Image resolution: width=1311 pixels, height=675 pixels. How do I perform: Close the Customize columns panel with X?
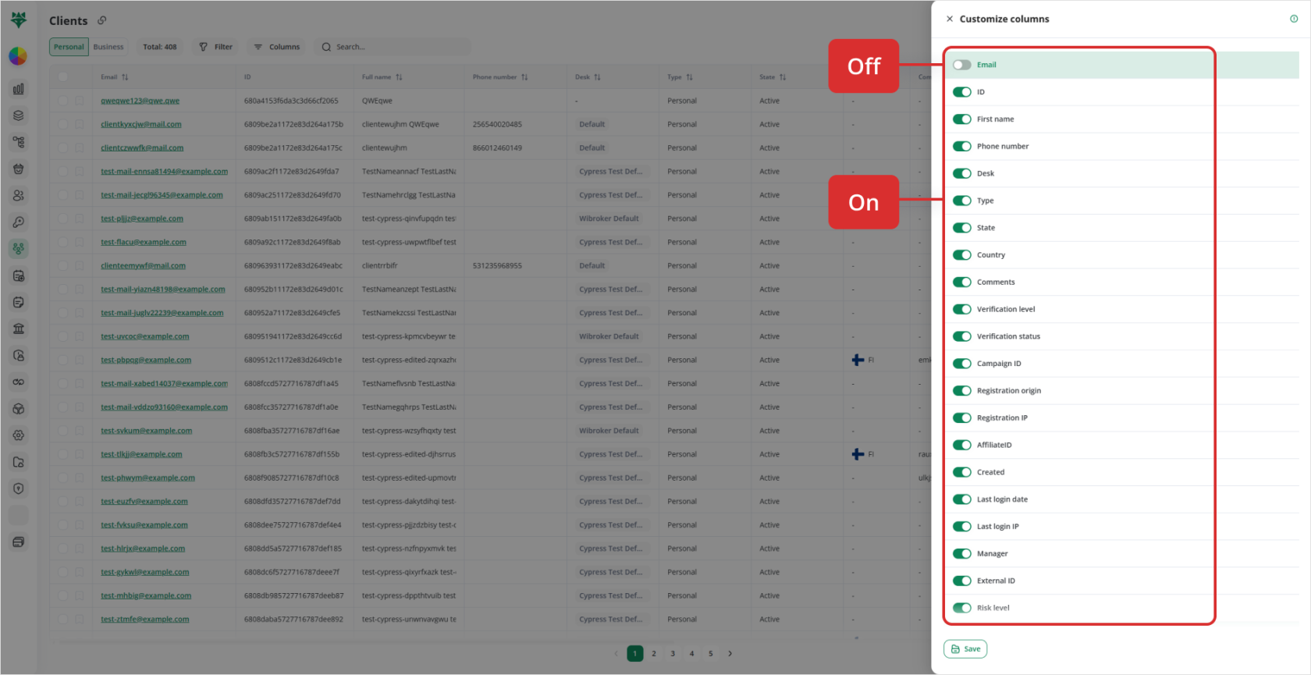950,19
